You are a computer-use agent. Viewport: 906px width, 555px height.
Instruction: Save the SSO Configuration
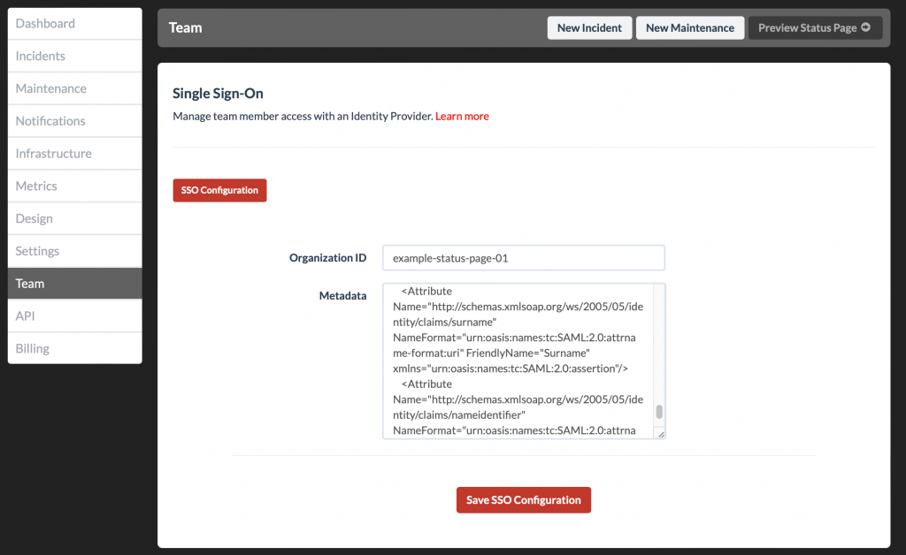[523, 499]
